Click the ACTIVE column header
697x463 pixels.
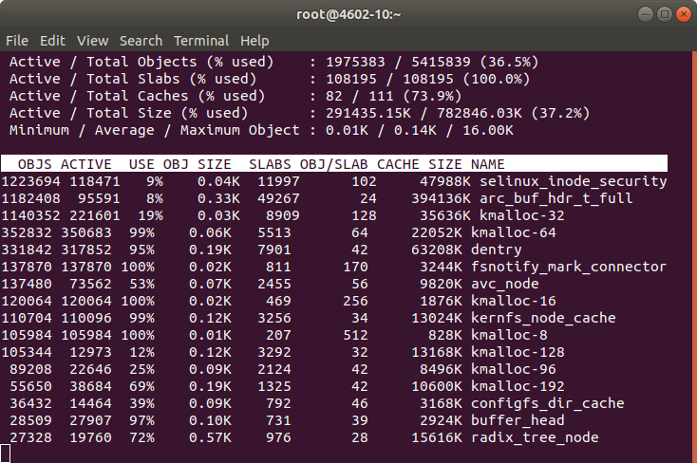coord(86,164)
